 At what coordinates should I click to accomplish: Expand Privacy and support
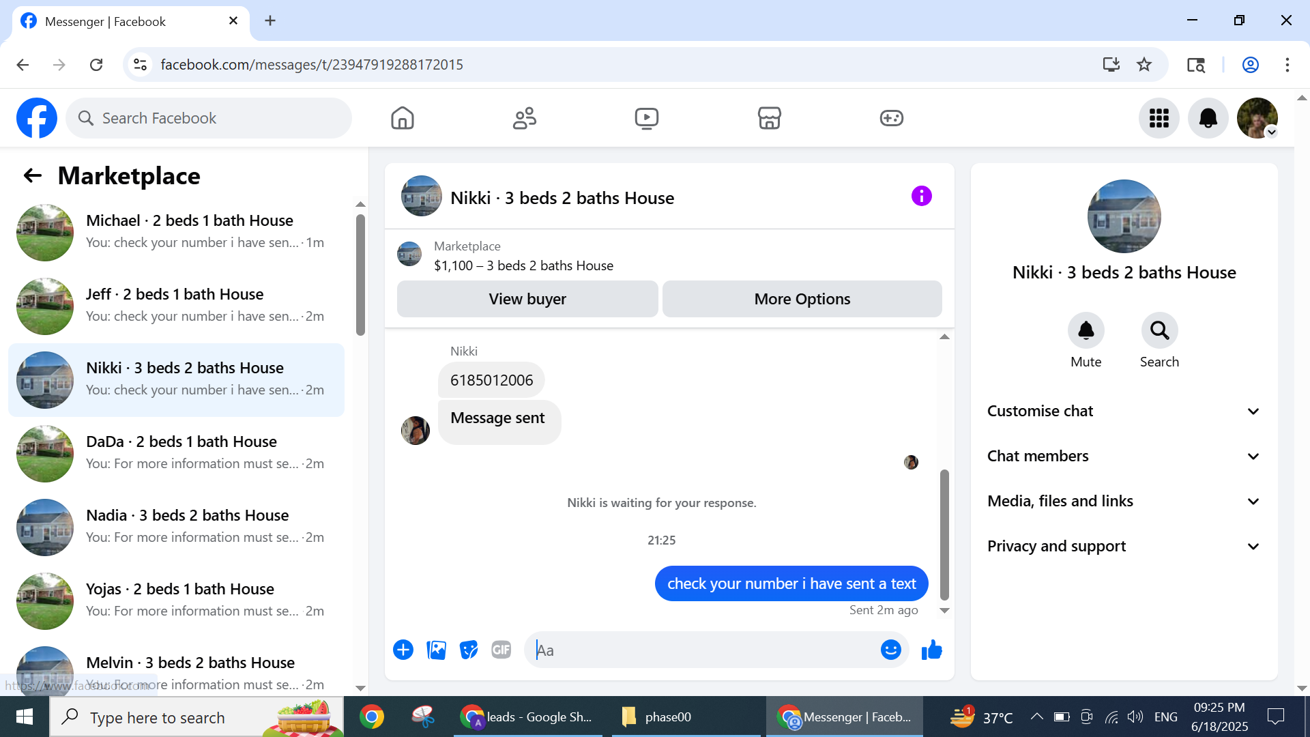tap(1124, 546)
